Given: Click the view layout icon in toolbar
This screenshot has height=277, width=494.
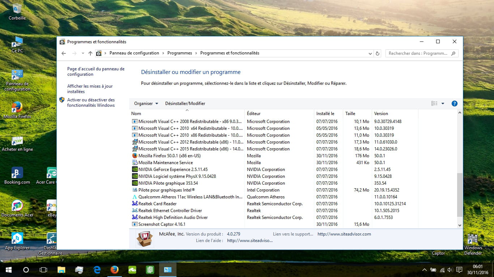Looking at the screenshot, I should pos(434,104).
